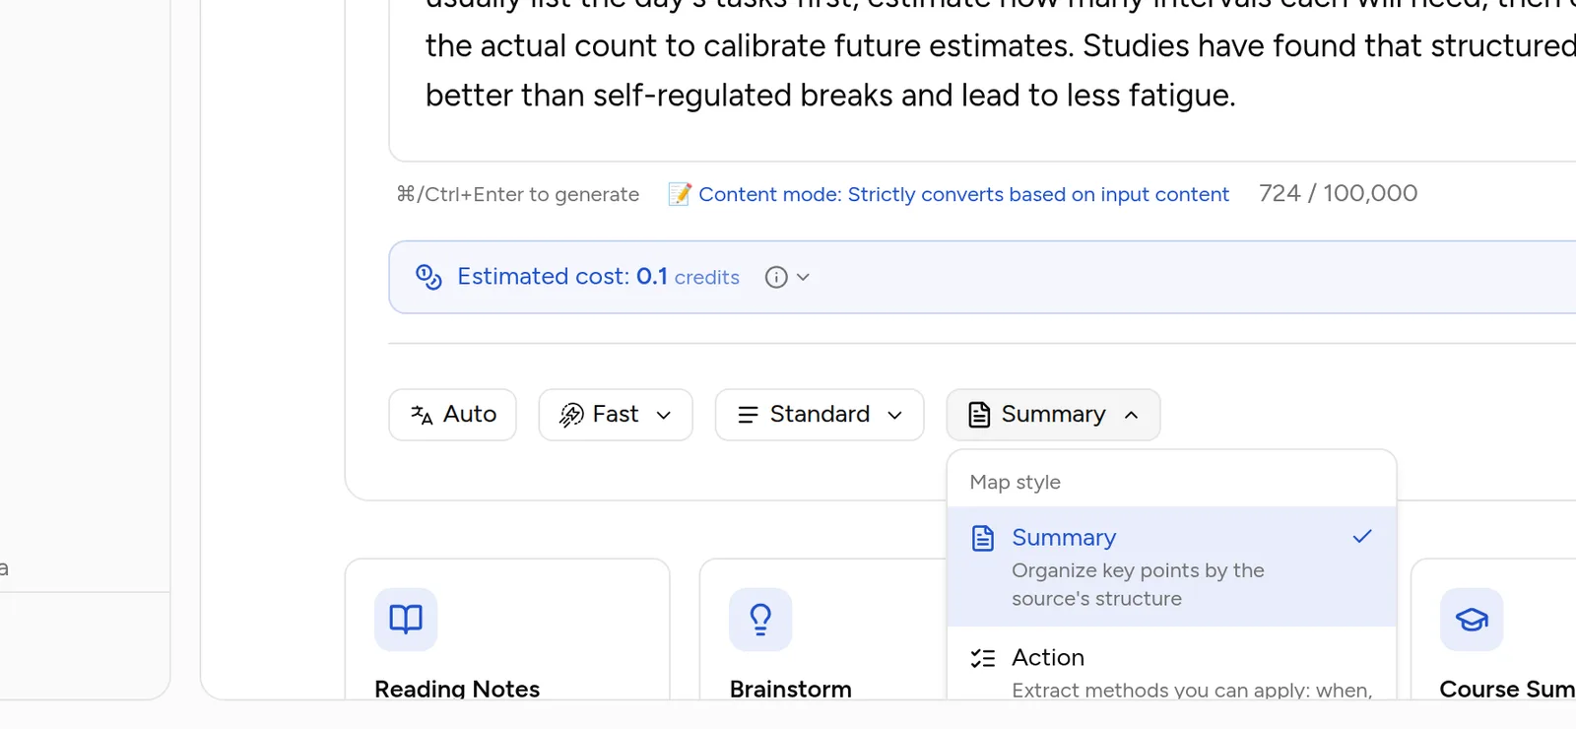The image size is (1576, 729).
Task: Click the Reading Notes book icon
Action: (406, 619)
